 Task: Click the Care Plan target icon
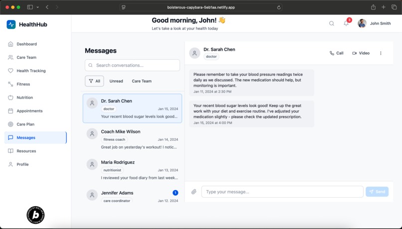point(10,124)
